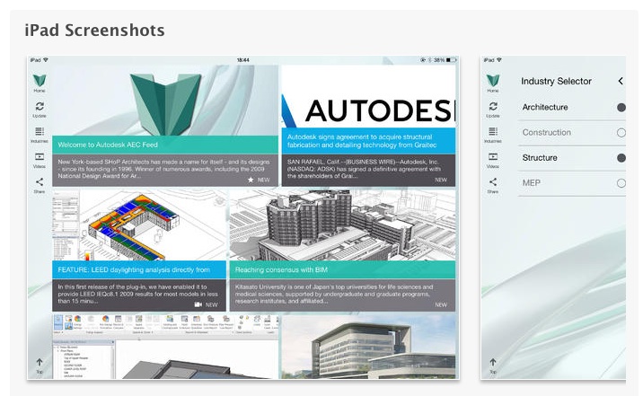Tap Share icon in first screenshot sidebar

(40, 181)
